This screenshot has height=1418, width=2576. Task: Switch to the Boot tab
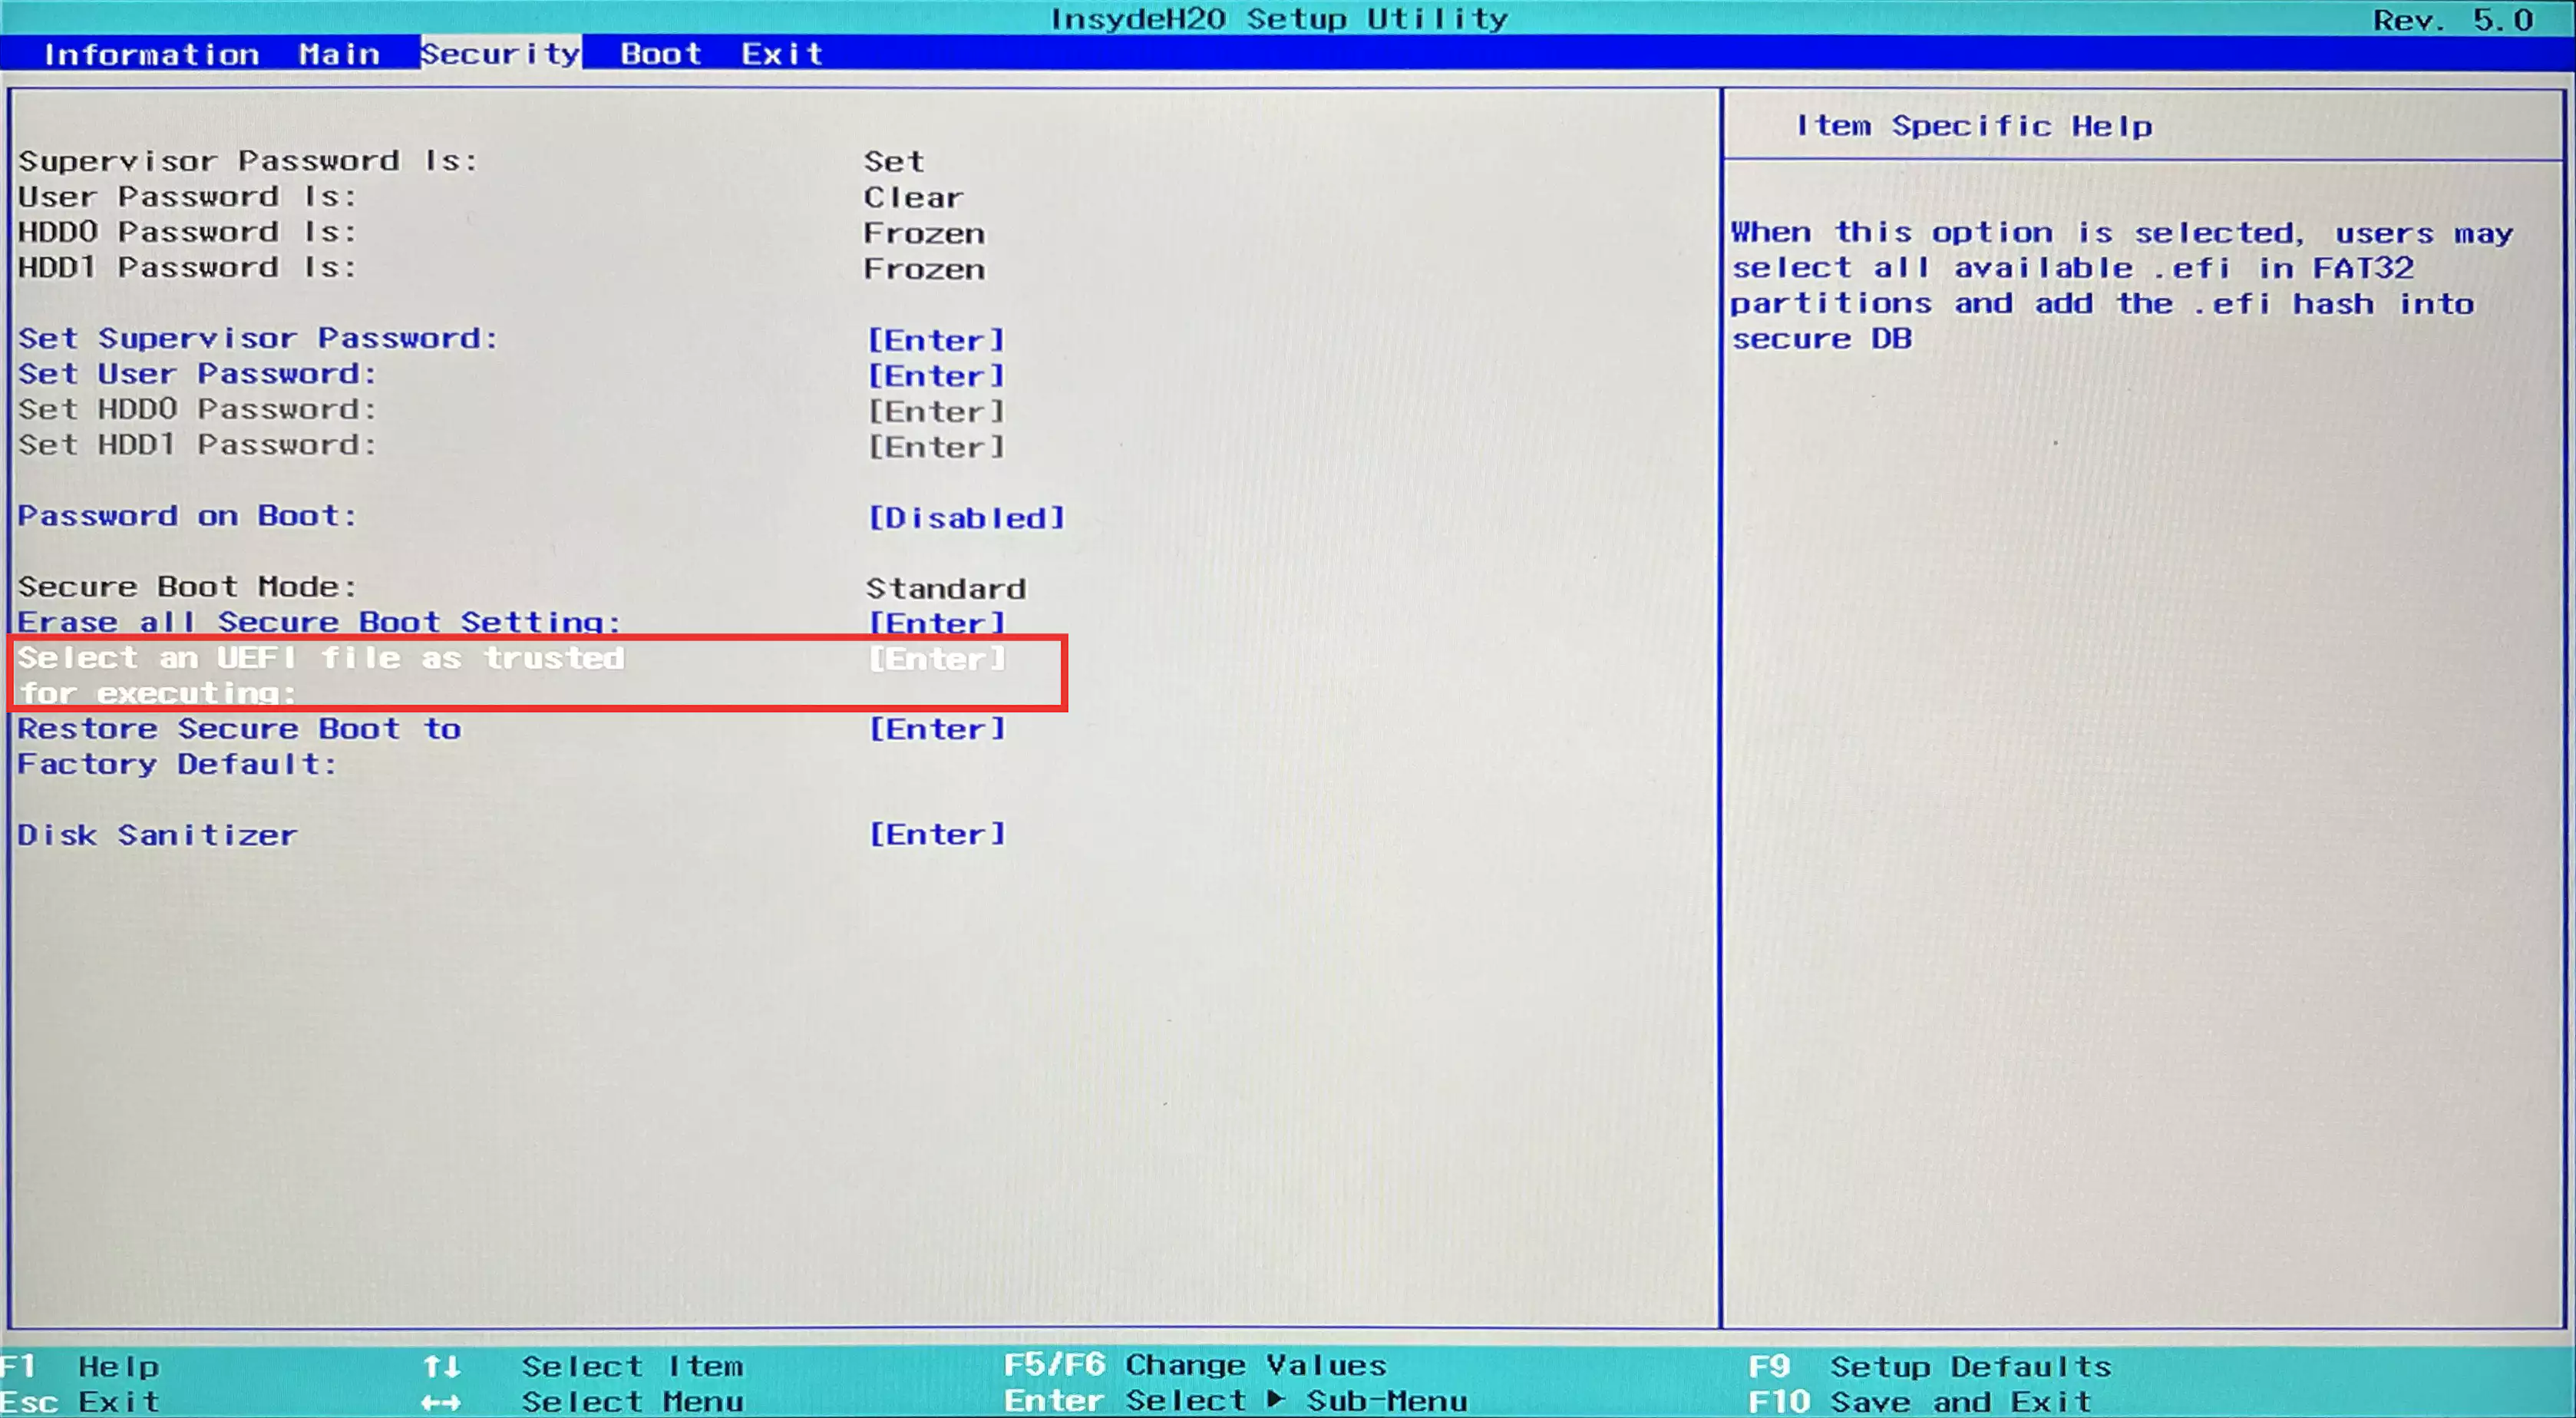(x=660, y=54)
